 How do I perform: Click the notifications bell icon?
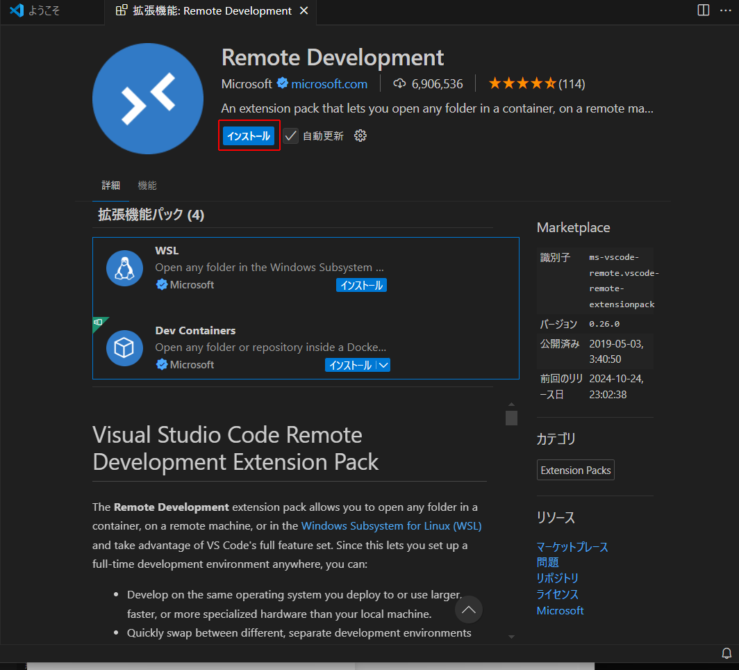pyautogui.click(x=726, y=653)
